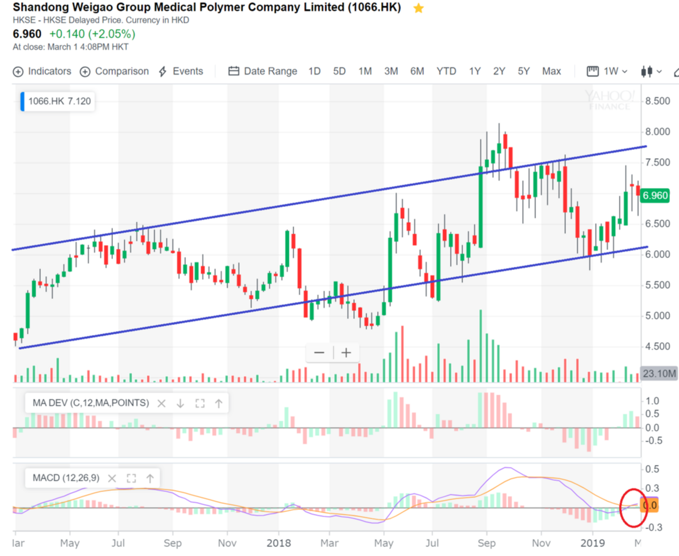Maximize the MACD panel
The height and width of the screenshot is (556, 679).
point(131,478)
